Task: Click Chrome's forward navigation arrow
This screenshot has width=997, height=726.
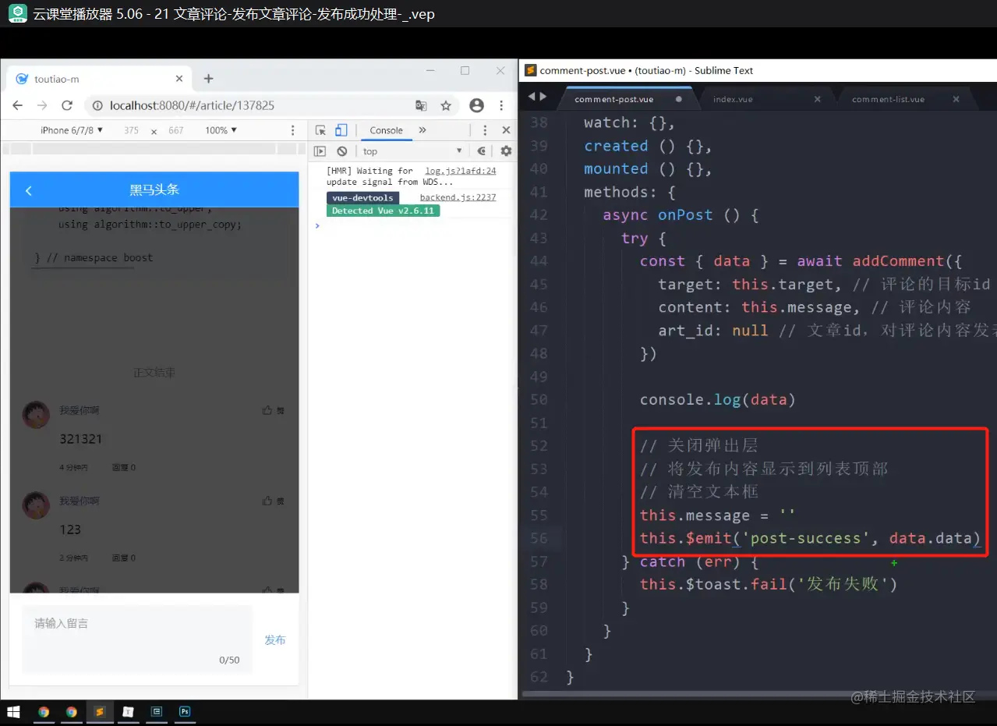Action: point(42,105)
